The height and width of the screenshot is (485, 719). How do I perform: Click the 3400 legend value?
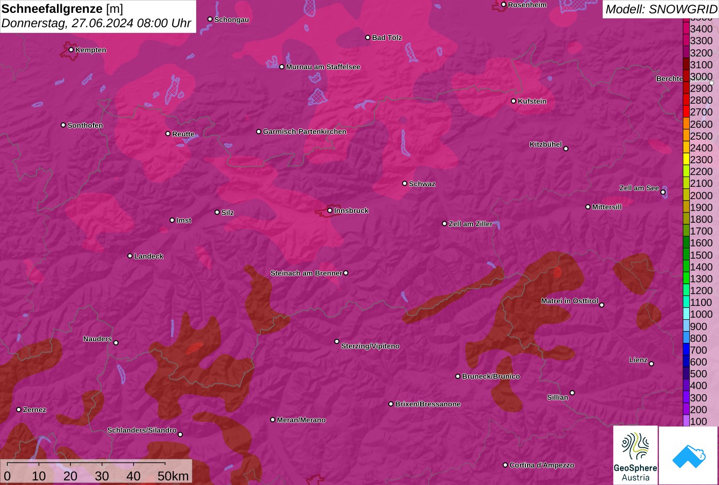pyautogui.click(x=702, y=29)
